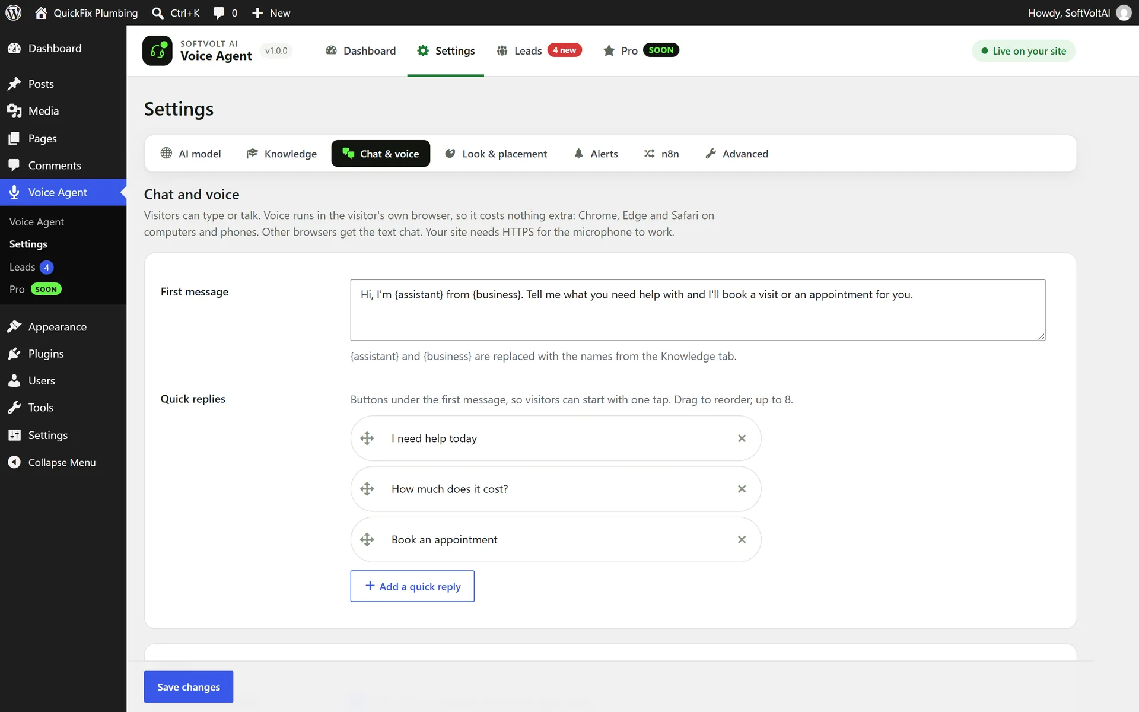Switch to the AI model settings tab
Screen dimensions: 1139x712
coord(190,154)
